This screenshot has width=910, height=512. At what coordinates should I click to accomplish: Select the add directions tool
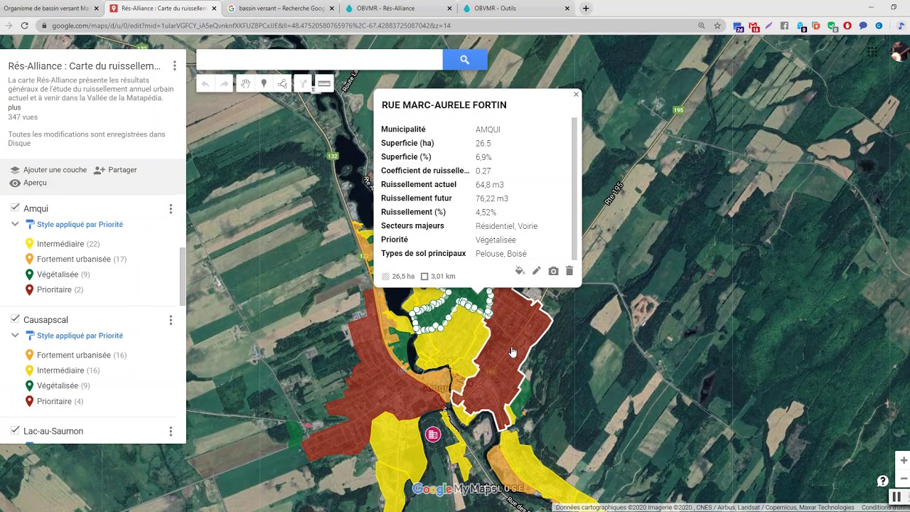(x=303, y=84)
